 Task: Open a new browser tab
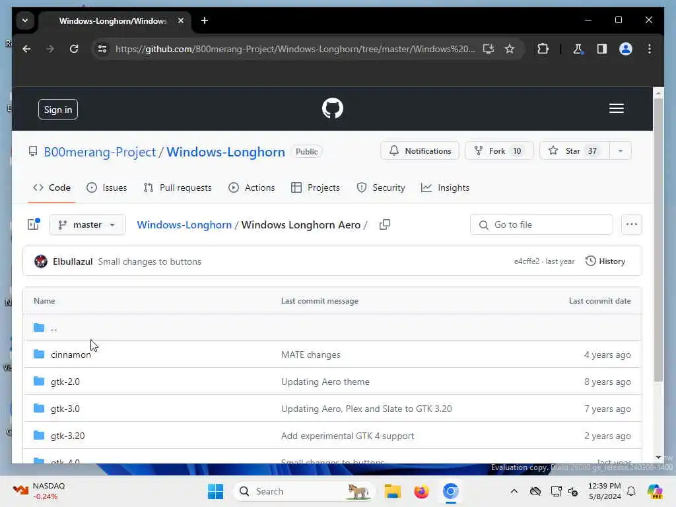point(205,20)
